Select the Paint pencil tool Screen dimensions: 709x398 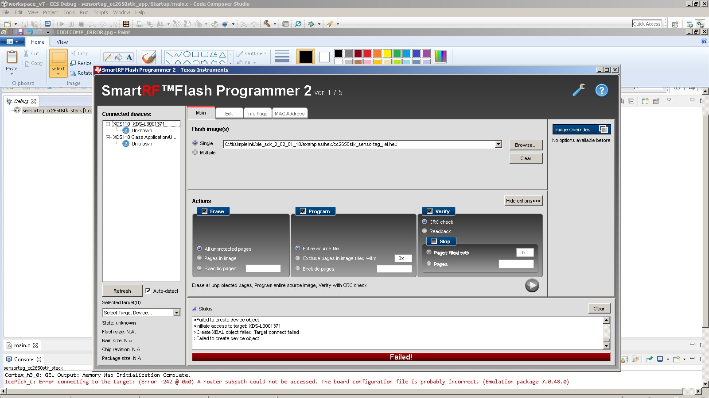pos(108,57)
